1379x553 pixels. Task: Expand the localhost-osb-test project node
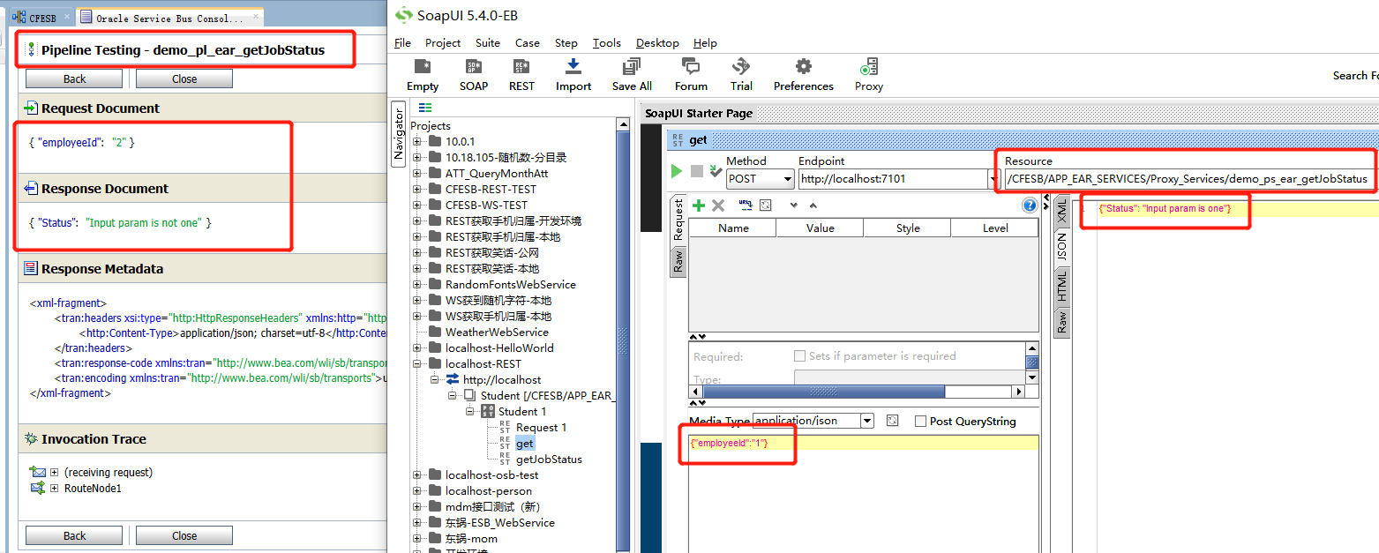(417, 475)
